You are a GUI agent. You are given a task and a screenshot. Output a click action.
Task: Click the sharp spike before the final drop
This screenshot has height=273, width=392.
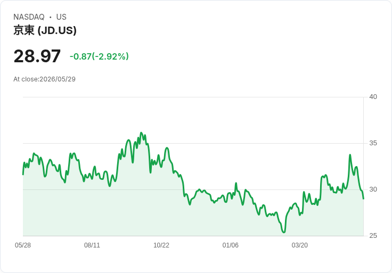tap(350, 155)
